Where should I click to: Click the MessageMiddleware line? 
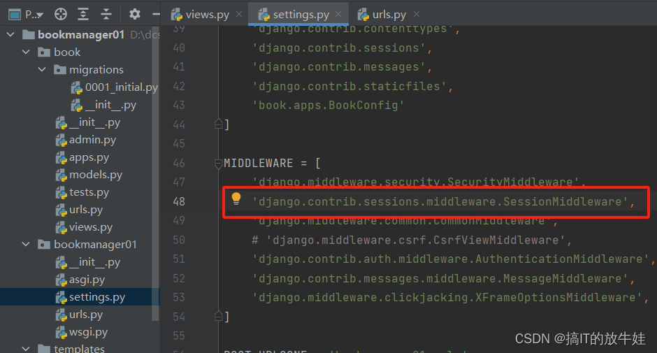(444, 279)
